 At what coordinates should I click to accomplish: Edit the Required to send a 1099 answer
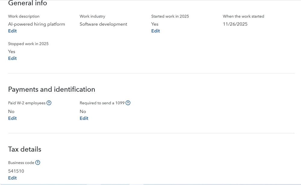click(x=84, y=118)
